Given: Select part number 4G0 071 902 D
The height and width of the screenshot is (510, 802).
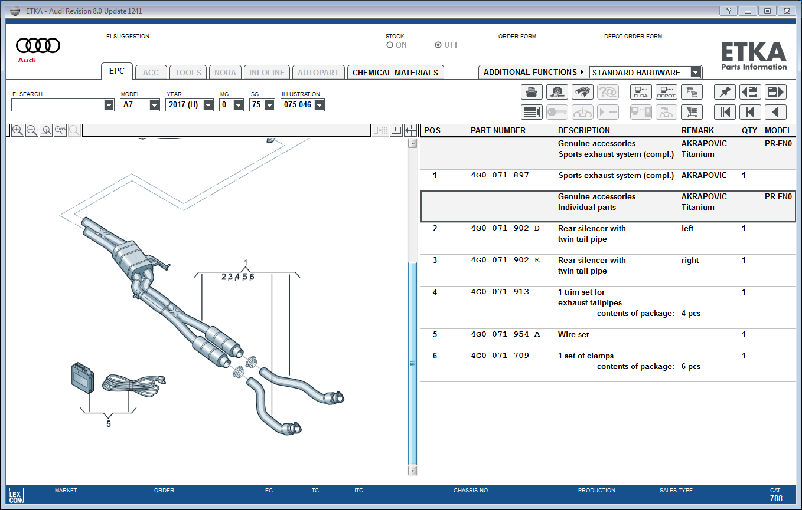Looking at the screenshot, I should [x=505, y=228].
